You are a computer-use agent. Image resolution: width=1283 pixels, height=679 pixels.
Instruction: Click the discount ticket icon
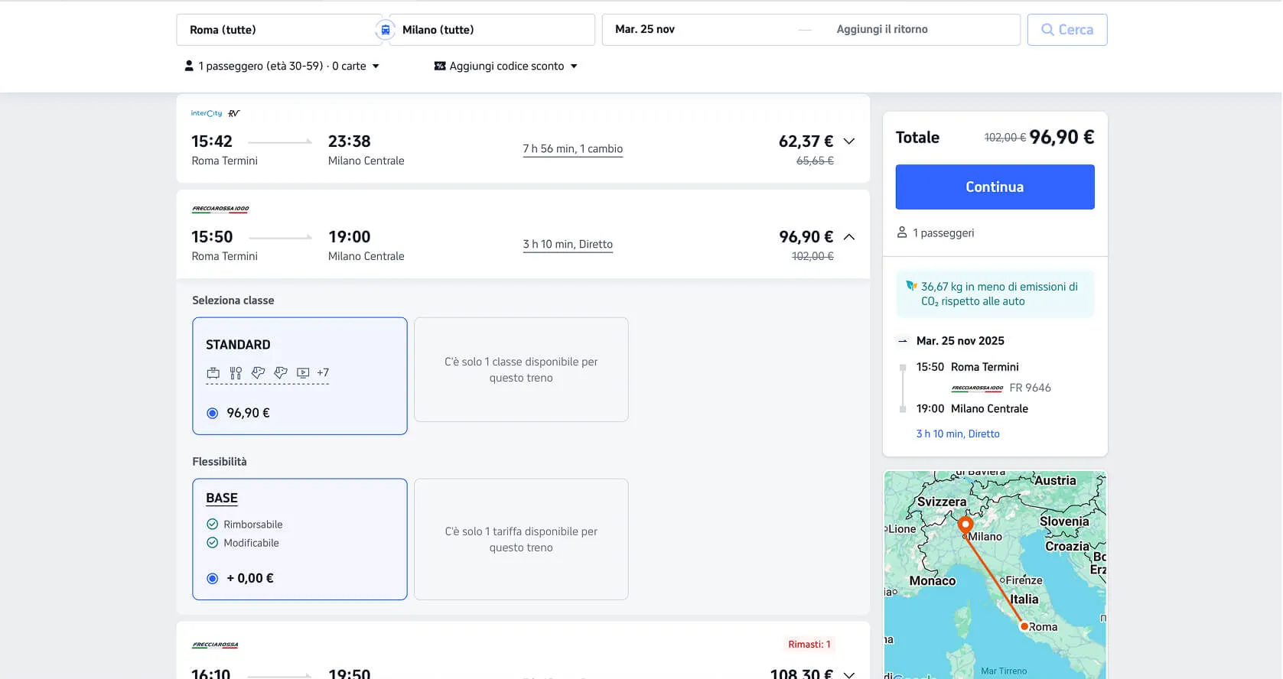tap(440, 66)
